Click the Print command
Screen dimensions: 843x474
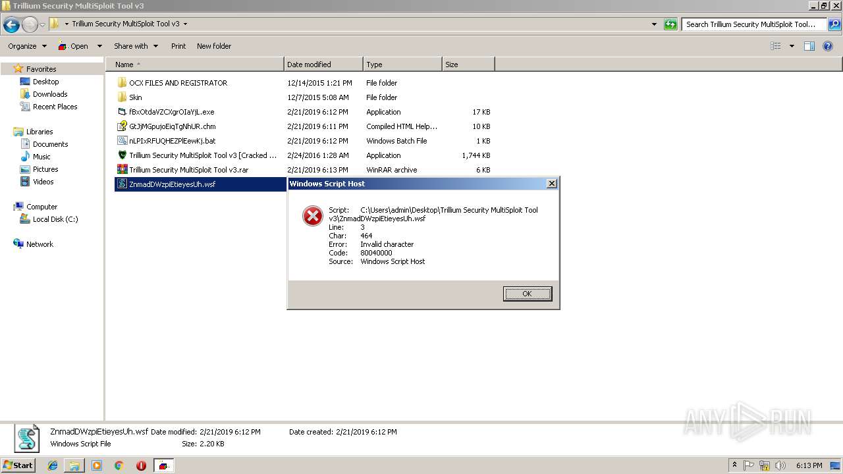178,46
